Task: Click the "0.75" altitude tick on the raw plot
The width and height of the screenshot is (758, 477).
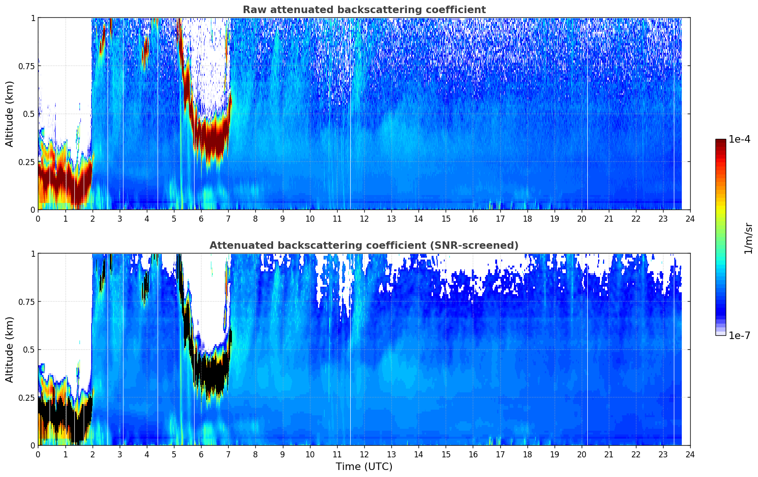Action: tap(27, 66)
